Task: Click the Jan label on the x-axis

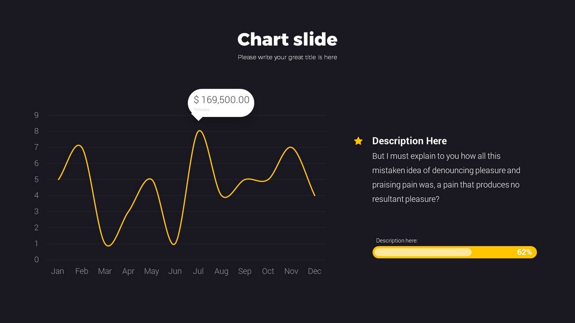Action: [58, 271]
